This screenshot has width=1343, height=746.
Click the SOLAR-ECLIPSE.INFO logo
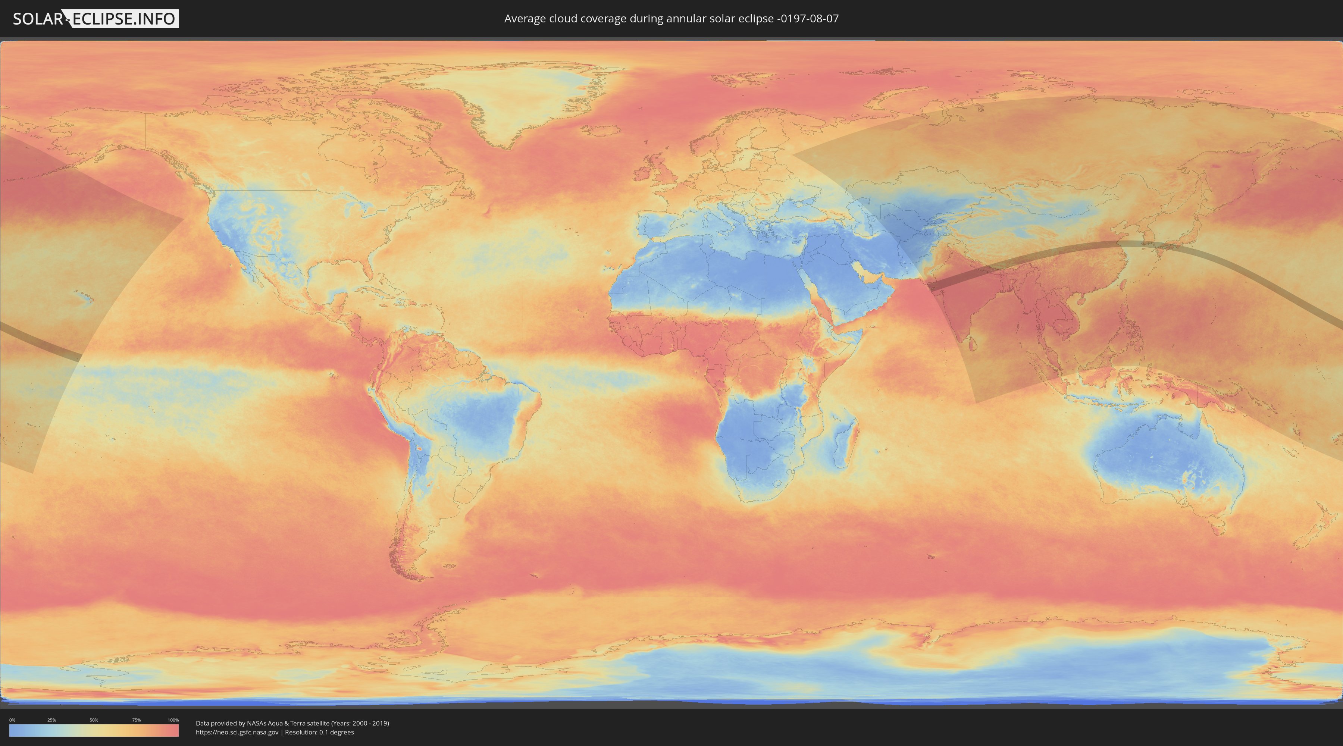[96, 19]
